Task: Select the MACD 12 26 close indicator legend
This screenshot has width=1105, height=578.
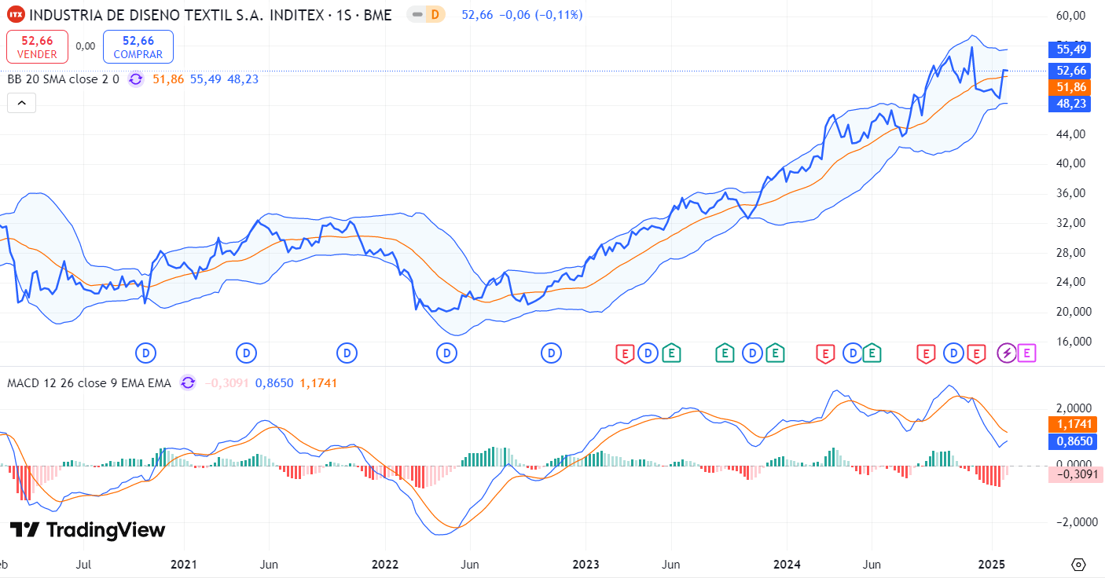Action: 89,383
